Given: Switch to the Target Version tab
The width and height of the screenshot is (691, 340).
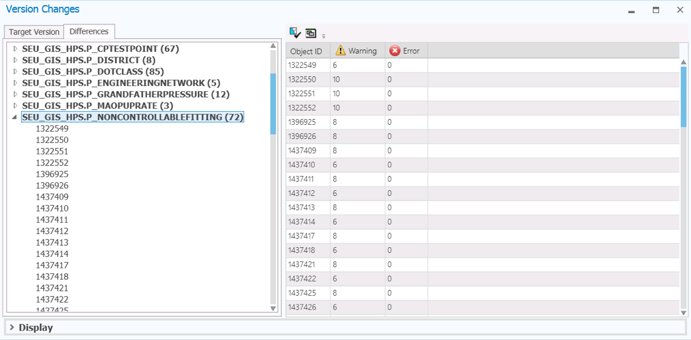Looking at the screenshot, I should point(34,32).
